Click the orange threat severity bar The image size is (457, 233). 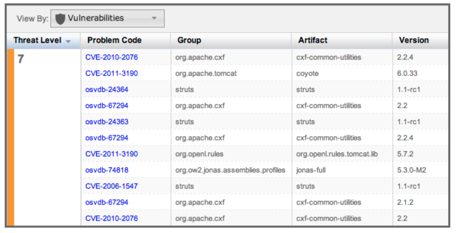10,137
